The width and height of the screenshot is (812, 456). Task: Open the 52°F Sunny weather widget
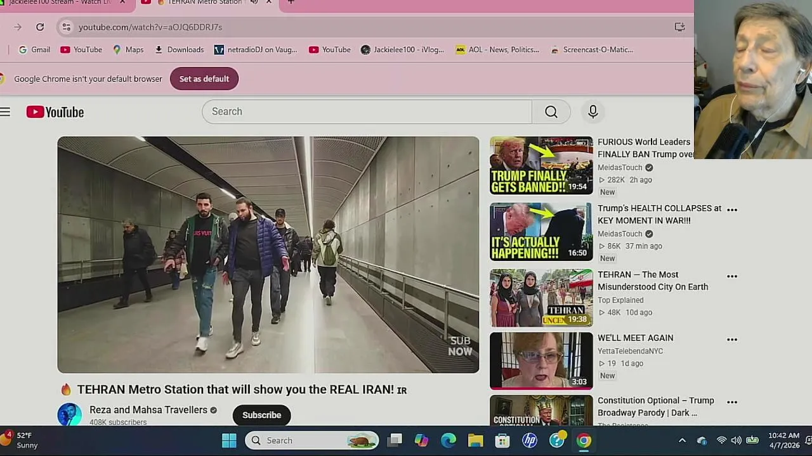[20, 440]
